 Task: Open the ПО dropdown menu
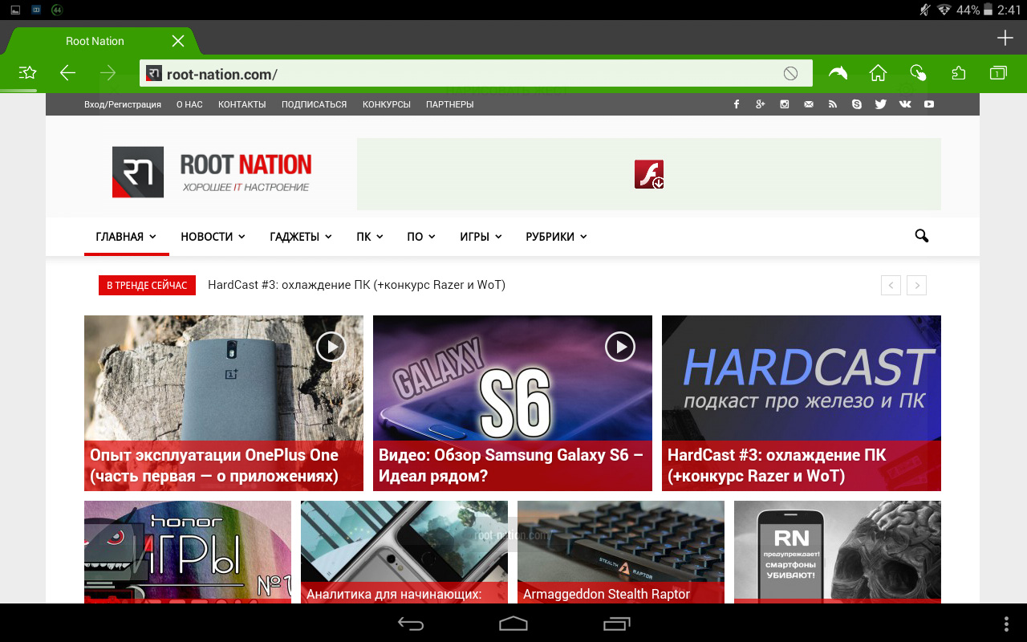click(x=421, y=237)
